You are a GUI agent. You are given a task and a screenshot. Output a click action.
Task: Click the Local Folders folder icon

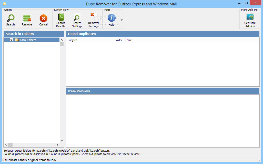tap(17, 40)
